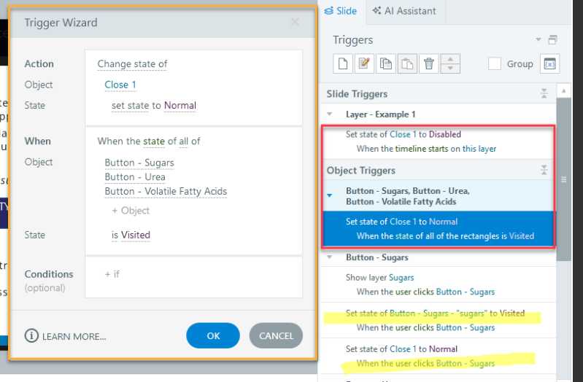
Task: Cancel the Trigger Wizard
Action: coord(276,336)
